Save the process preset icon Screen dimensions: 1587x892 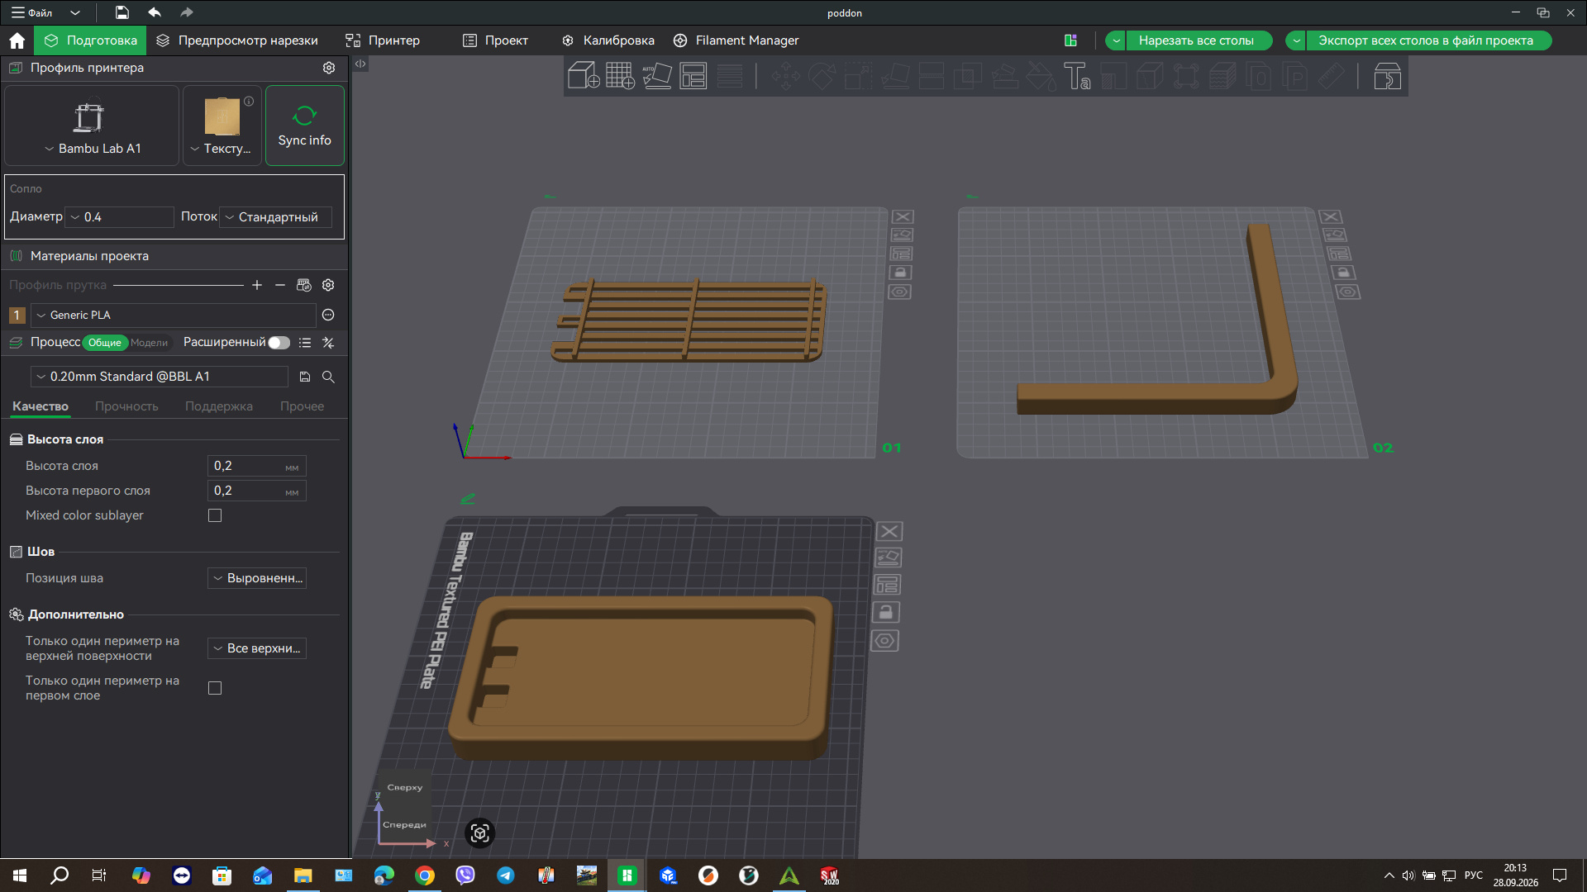click(305, 377)
